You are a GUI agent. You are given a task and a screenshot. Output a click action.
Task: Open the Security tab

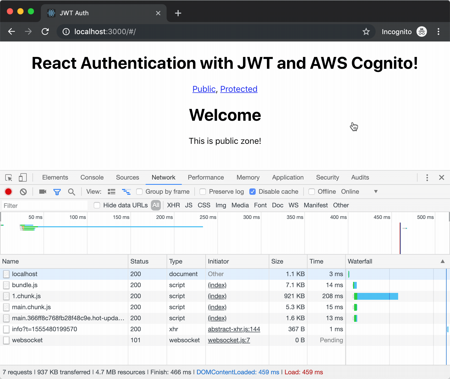[x=327, y=177]
